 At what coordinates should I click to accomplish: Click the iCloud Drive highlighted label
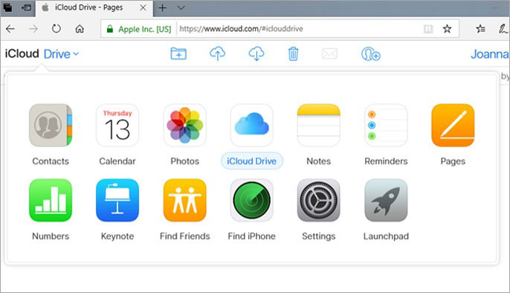point(252,161)
